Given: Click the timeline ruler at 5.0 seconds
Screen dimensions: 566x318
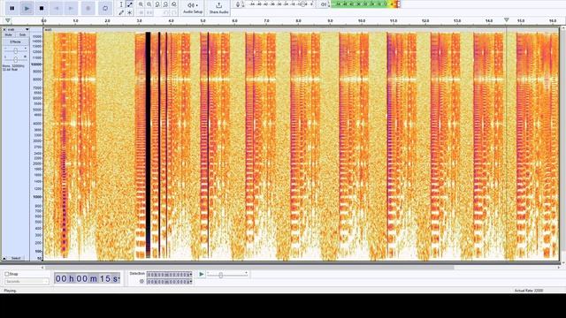Looking at the screenshot, I should (x=203, y=21).
